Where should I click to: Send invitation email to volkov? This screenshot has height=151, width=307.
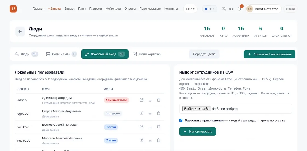click(x=150, y=127)
